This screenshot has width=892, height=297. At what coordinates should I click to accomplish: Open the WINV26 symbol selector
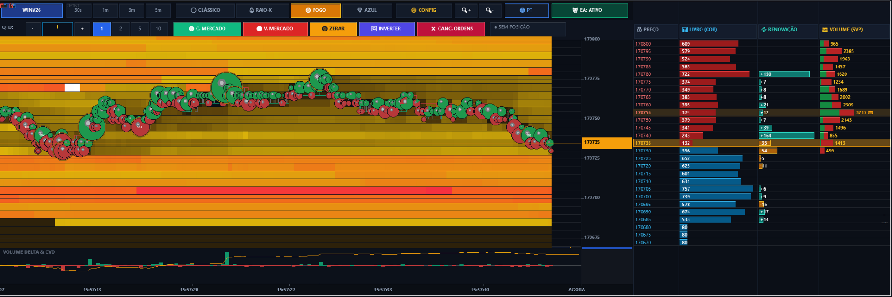pyautogui.click(x=32, y=10)
